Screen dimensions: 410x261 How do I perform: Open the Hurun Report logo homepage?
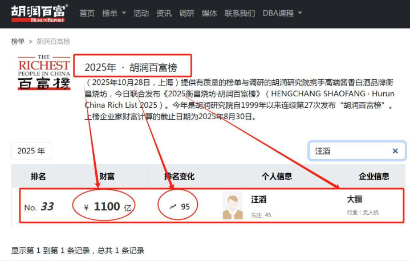click(39, 13)
